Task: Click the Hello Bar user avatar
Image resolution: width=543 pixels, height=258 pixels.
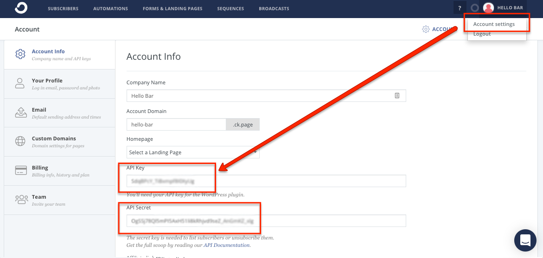Action: pyautogui.click(x=488, y=8)
